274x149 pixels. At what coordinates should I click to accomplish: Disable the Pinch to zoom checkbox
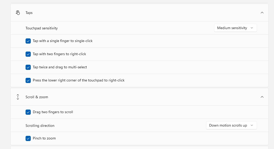[28, 138]
